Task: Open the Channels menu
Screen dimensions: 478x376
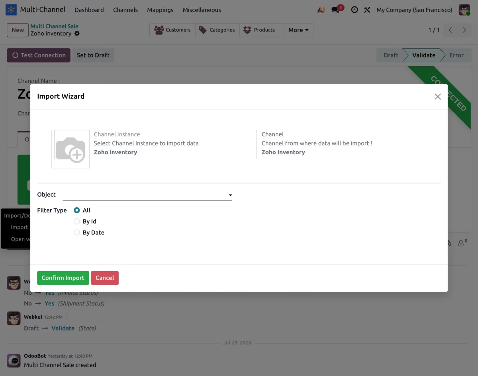Action: point(125,10)
